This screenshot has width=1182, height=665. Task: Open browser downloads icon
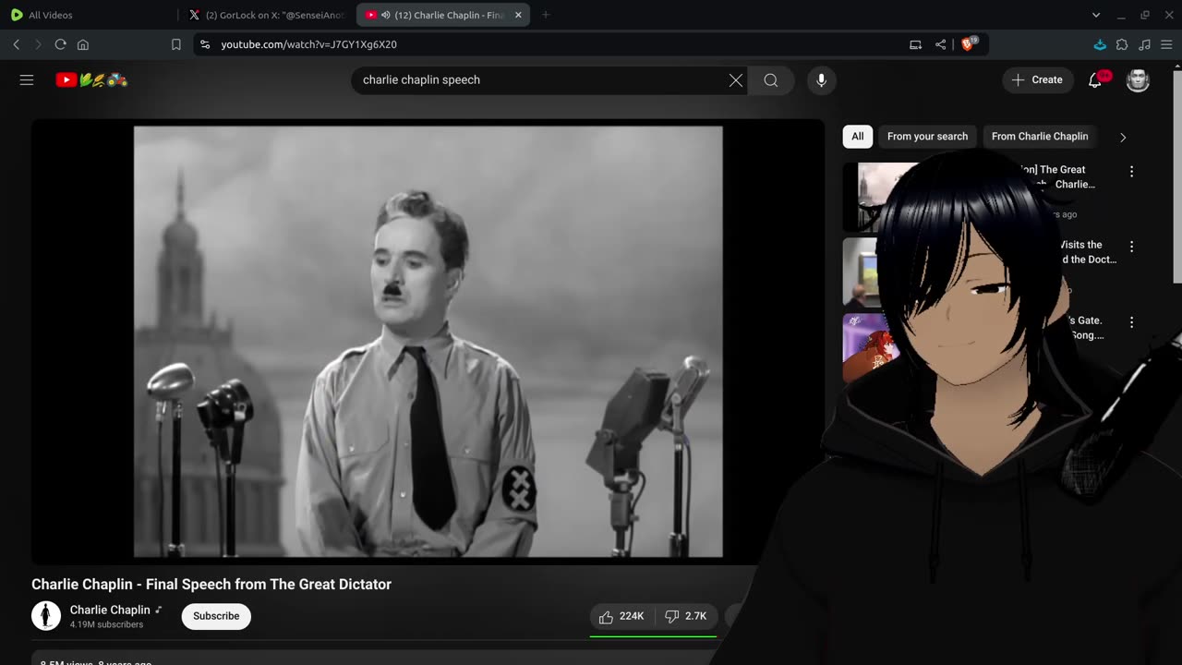[x=1100, y=44]
